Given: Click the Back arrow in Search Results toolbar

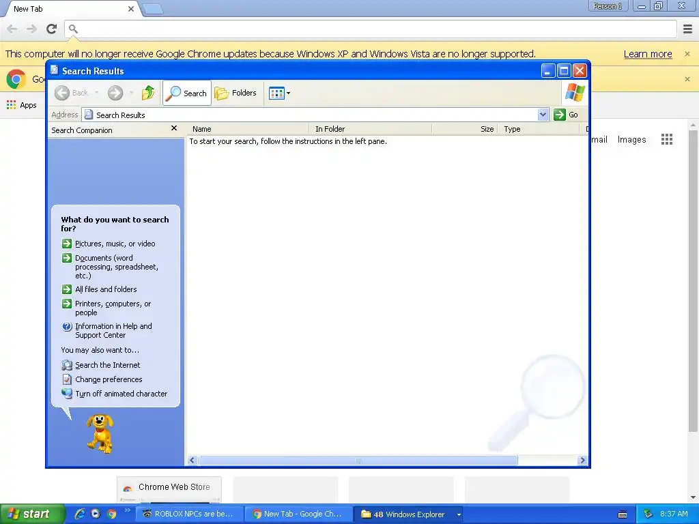Looking at the screenshot, I should (x=62, y=93).
